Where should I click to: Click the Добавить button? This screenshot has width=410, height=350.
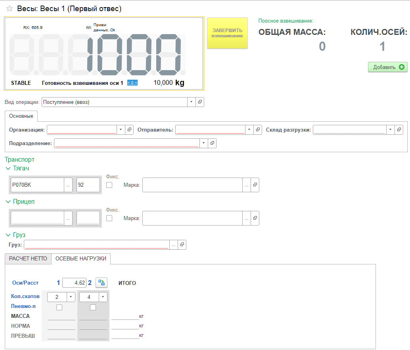387,67
